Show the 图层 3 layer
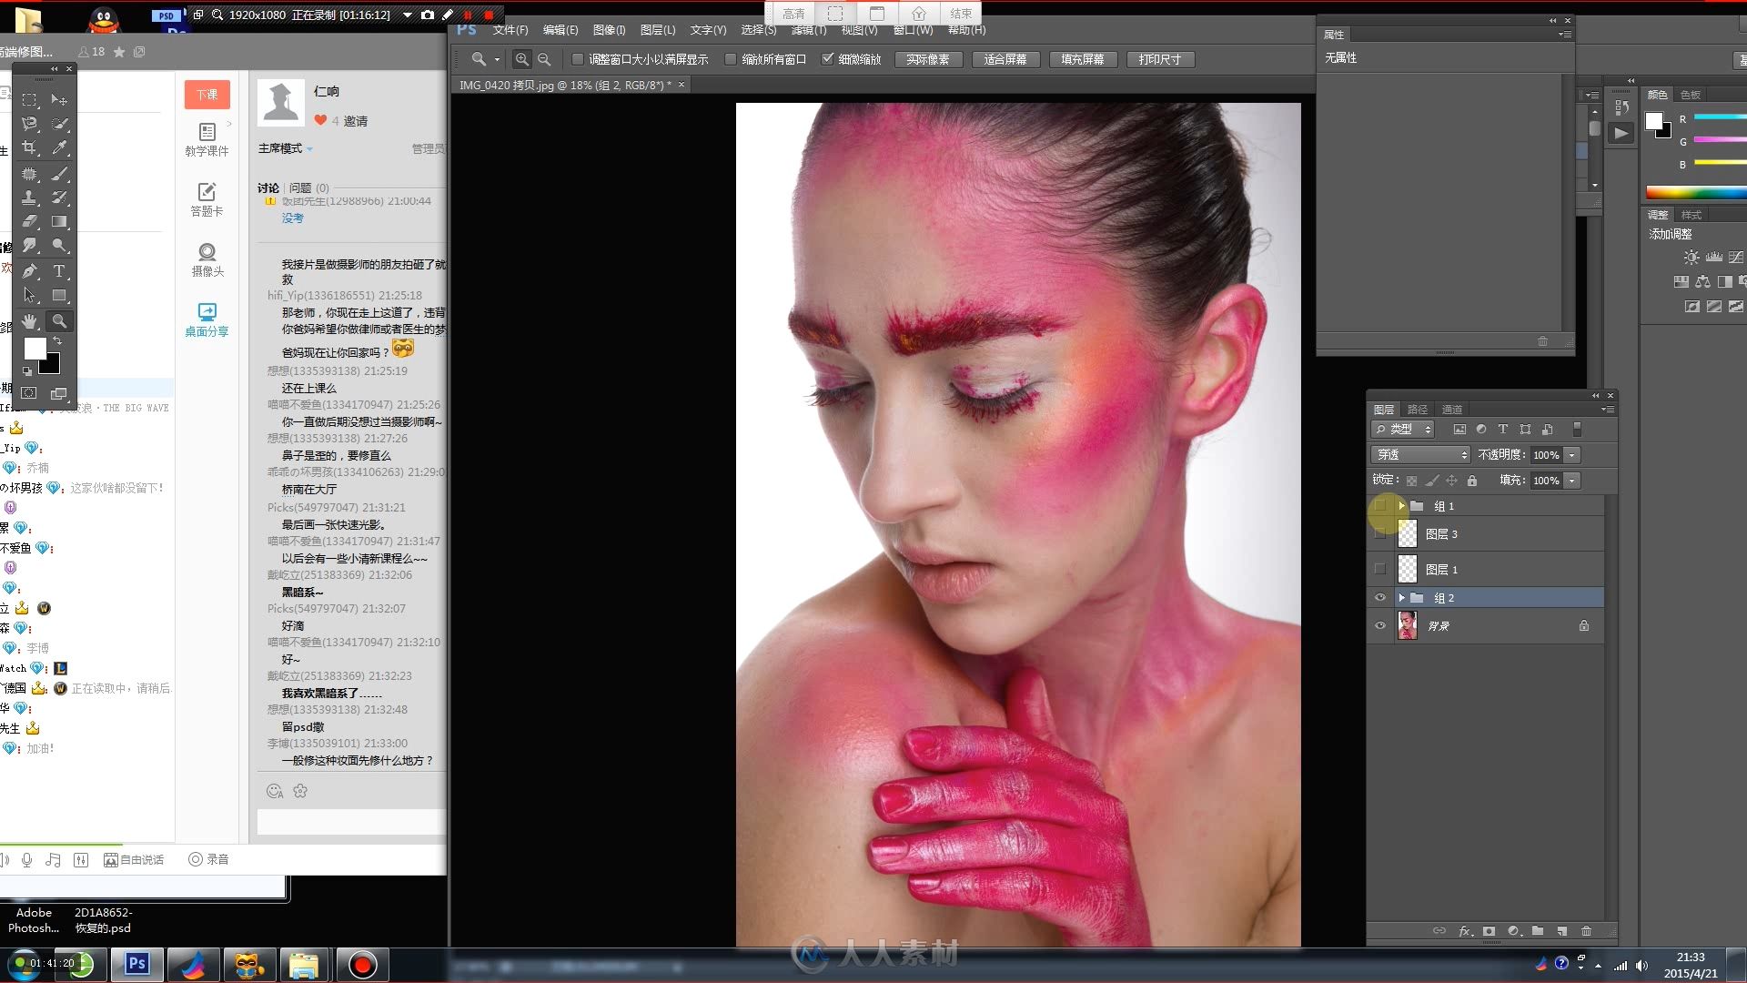 (1380, 534)
